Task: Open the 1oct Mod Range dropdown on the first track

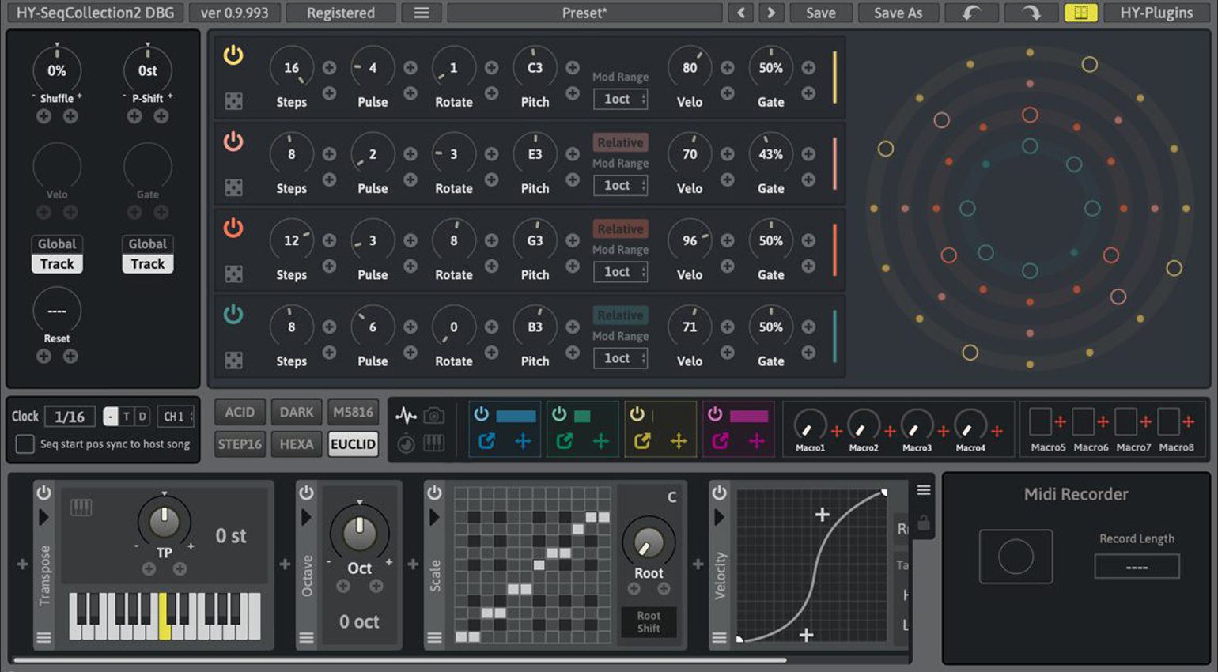Action: pyautogui.click(x=619, y=100)
